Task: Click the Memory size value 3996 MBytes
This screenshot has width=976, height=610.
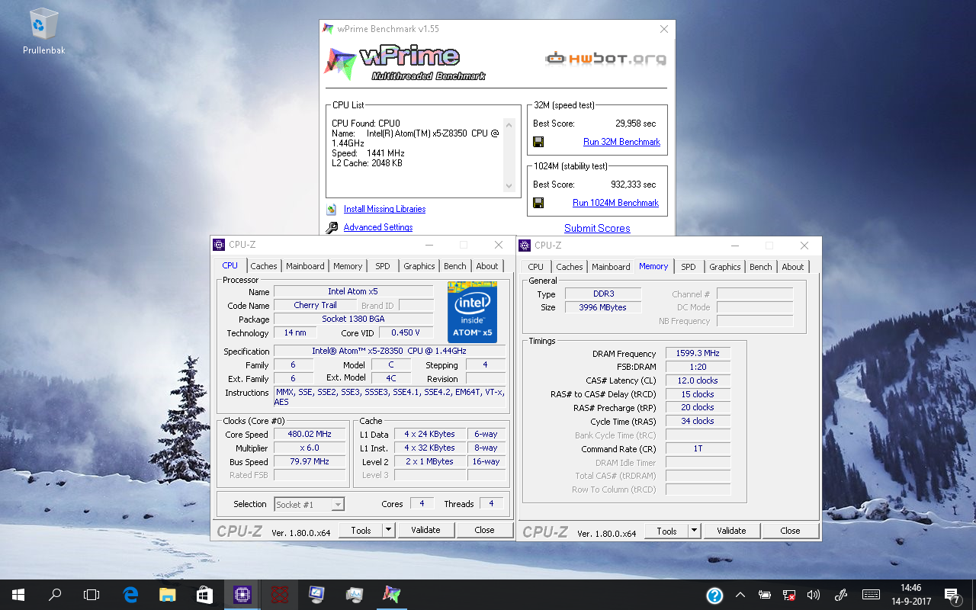Action: coord(602,307)
